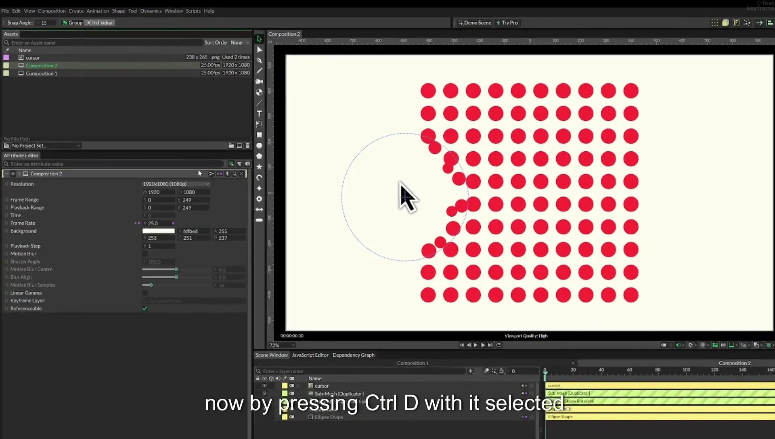Enable the Motion Blur checkbox
The height and width of the screenshot is (439, 775).
(x=145, y=254)
